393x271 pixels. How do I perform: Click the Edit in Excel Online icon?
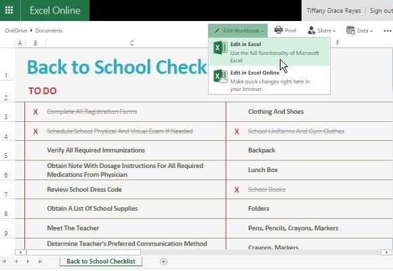tap(220, 76)
